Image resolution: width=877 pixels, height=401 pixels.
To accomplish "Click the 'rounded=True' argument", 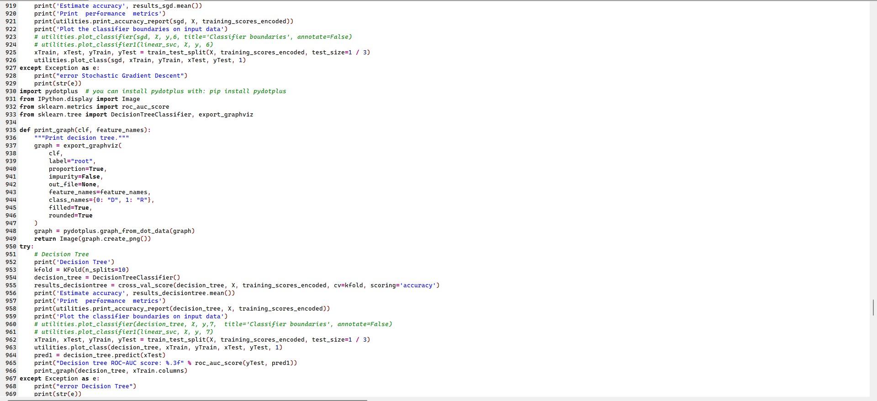I will pyautogui.click(x=71, y=216).
